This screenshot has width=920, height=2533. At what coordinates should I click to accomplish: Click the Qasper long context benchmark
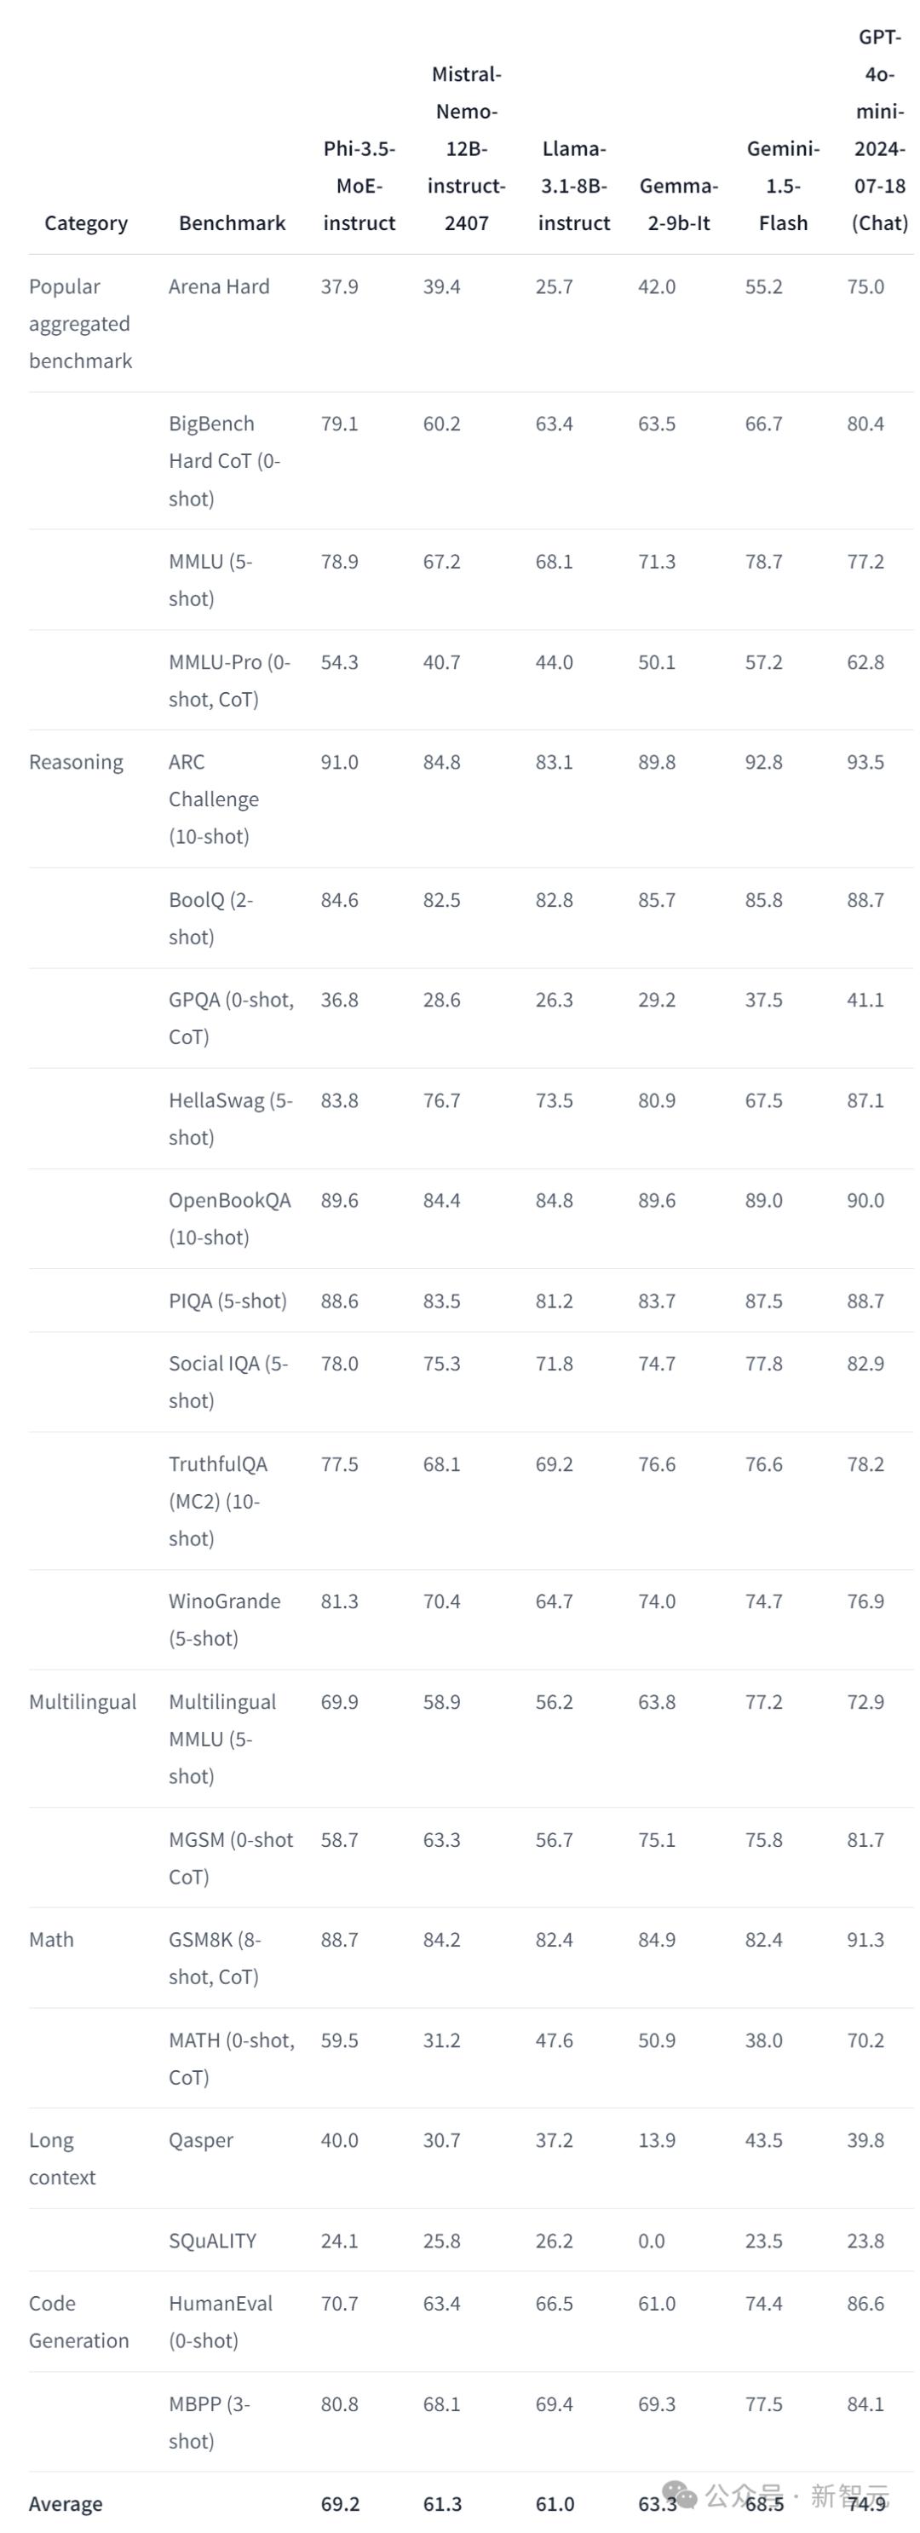pyautogui.click(x=200, y=2141)
